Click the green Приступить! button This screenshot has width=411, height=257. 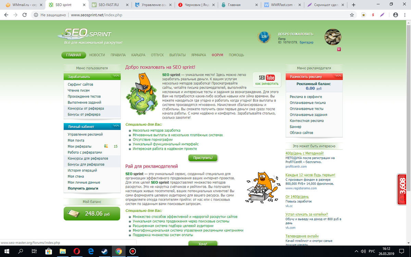click(x=203, y=158)
